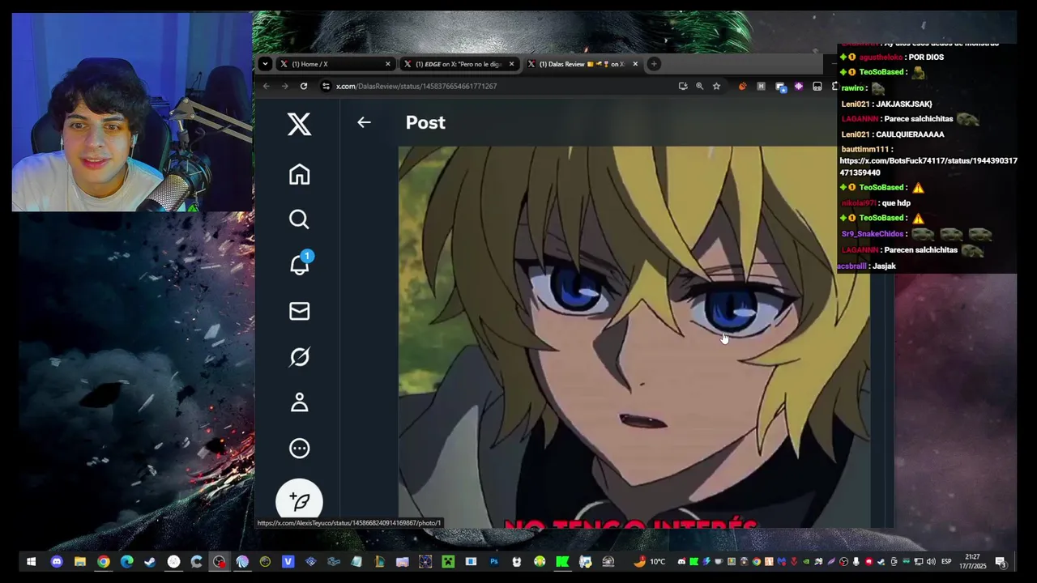
Task: Open the 10°C weather widget
Action: click(650, 562)
